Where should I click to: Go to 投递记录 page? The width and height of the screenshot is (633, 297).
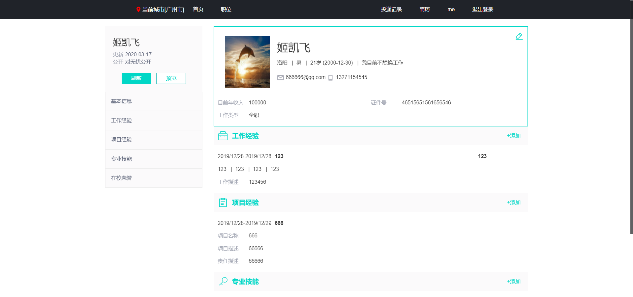click(391, 10)
